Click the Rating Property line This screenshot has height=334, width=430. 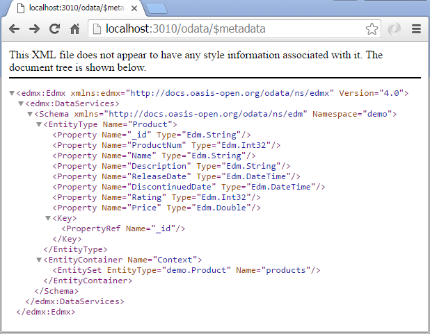point(157,197)
